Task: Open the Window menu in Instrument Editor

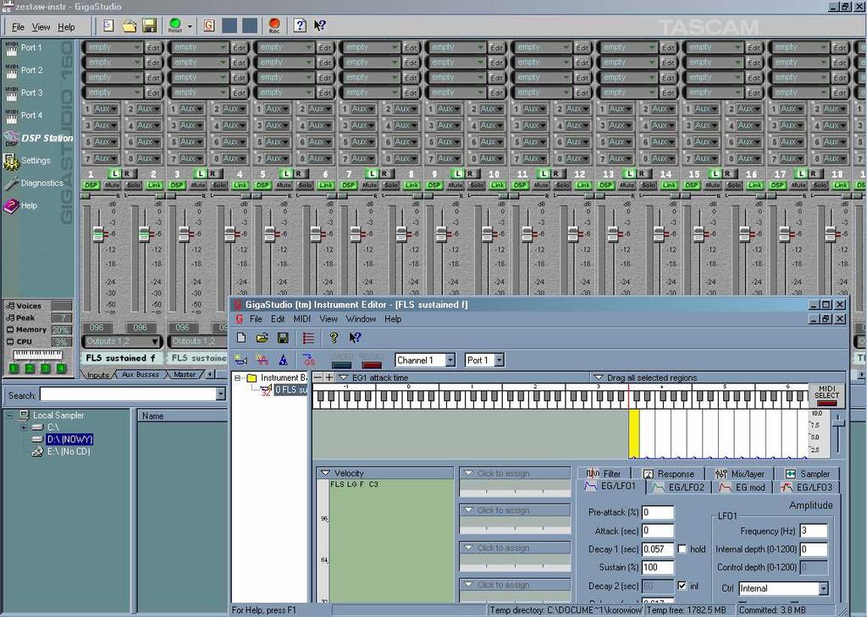Action: click(x=361, y=319)
